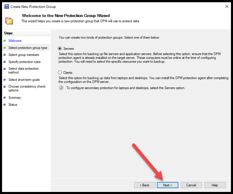Close the Create New Protection Group window
233x194 pixels.
tap(227, 6)
